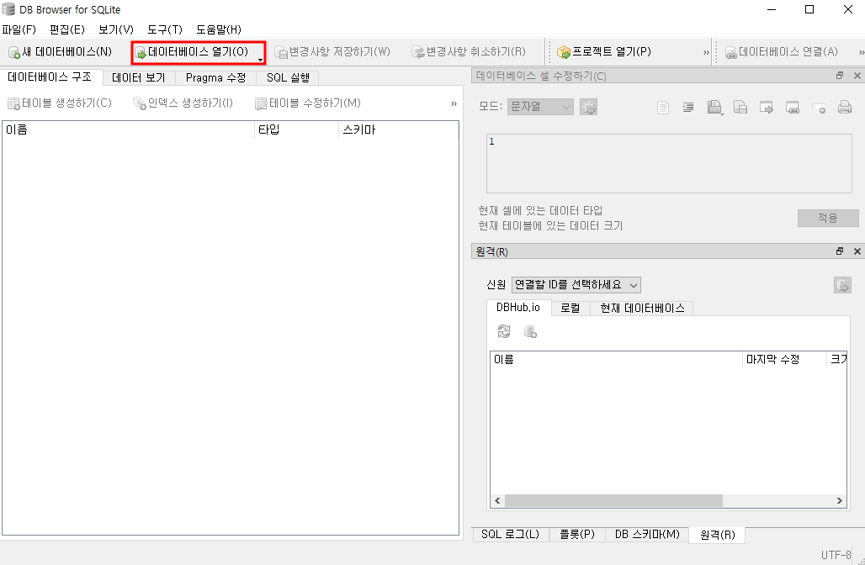
Task: Click the cell editor open-in-application icon with dropdown arrow
Action: 715,108
